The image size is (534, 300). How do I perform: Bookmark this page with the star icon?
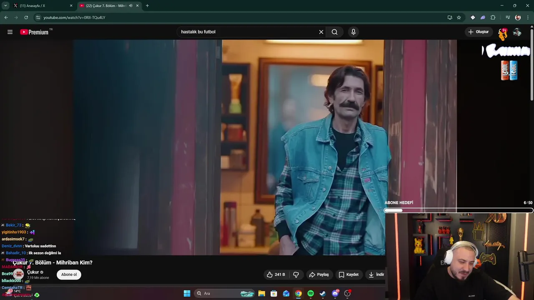[x=459, y=17]
